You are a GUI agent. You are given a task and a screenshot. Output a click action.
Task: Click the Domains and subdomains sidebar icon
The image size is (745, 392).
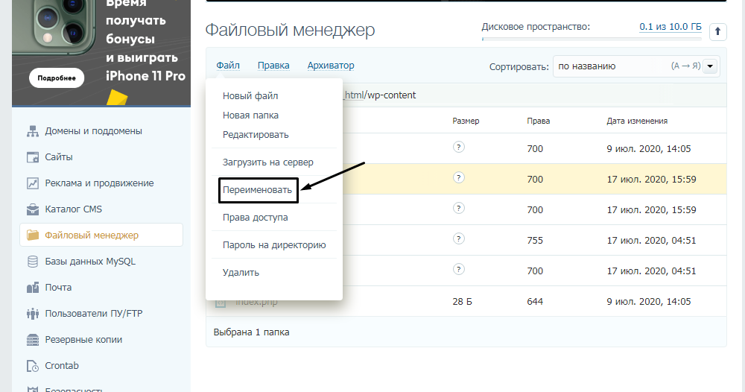tap(32, 131)
